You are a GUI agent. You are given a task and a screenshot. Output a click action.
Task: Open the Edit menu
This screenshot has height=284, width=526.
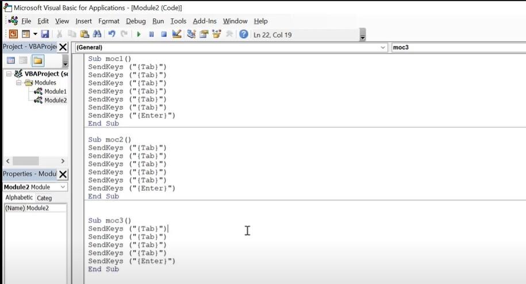coord(43,21)
